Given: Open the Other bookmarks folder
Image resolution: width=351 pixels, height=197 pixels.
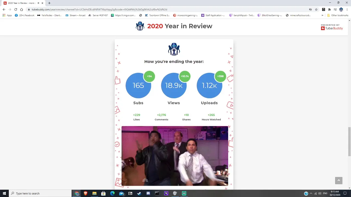Looking at the screenshot, I should click(x=338, y=15).
